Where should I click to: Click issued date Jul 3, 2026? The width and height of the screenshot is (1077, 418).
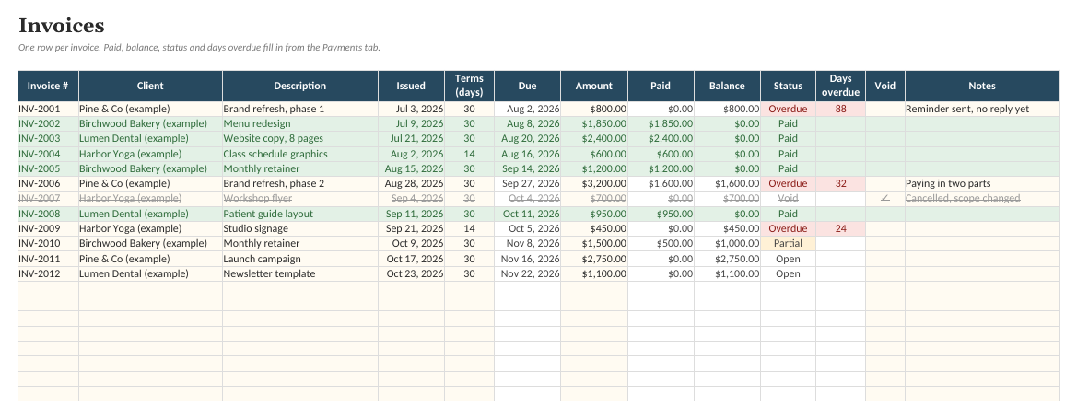tap(411, 110)
